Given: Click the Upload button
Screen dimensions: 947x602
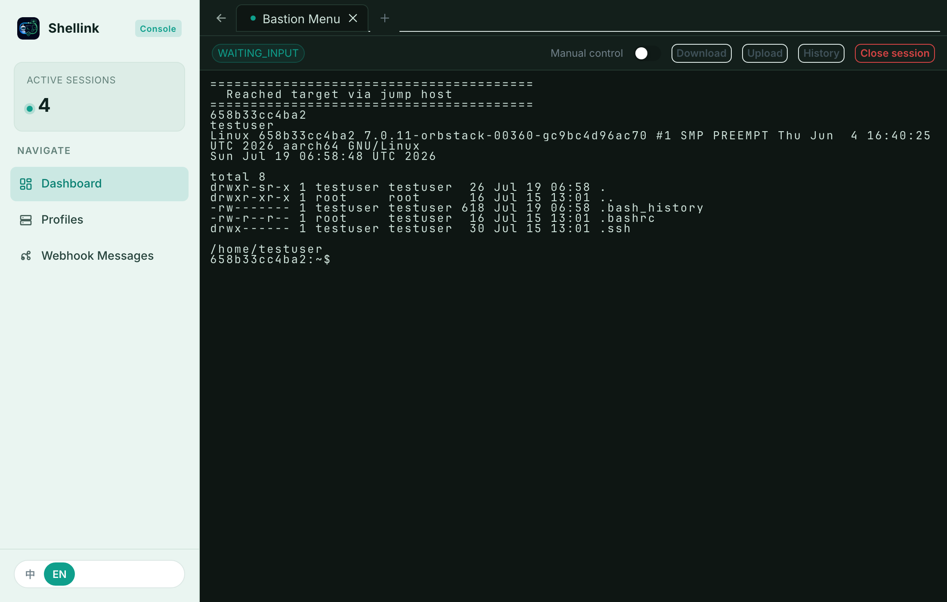Looking at the screenshot, I should [765, 53].
